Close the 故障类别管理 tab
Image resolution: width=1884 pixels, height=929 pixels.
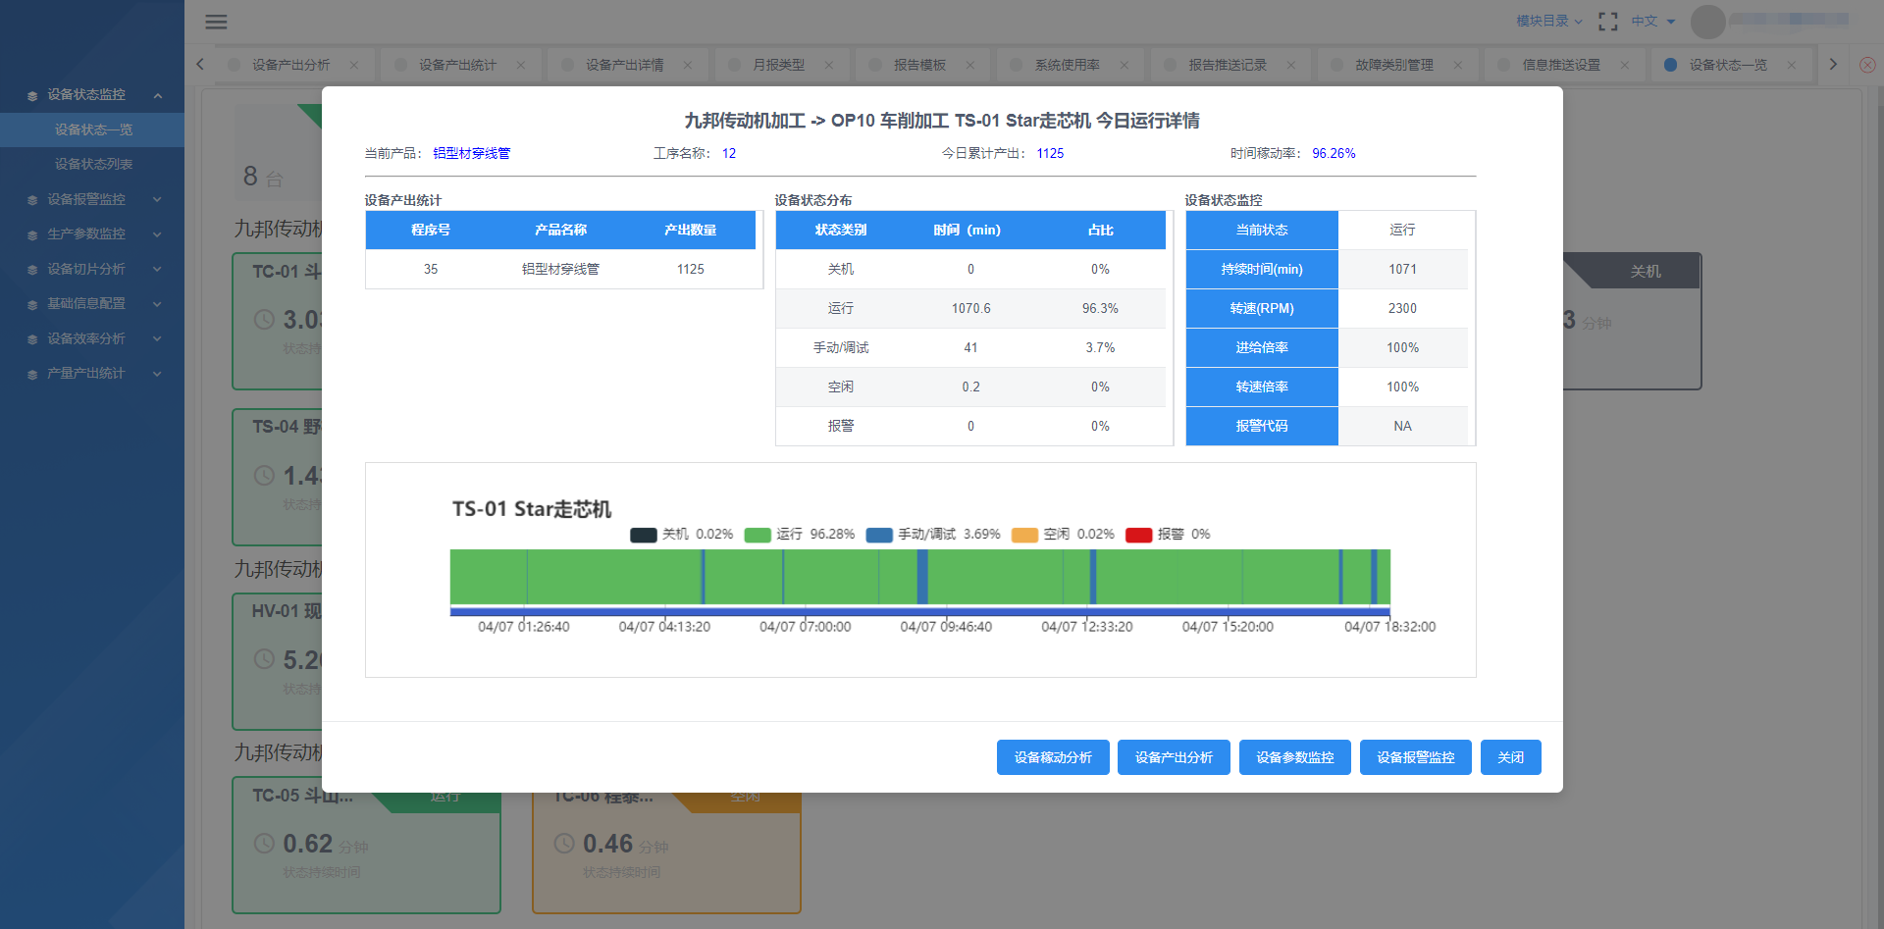coord(1458,65)
